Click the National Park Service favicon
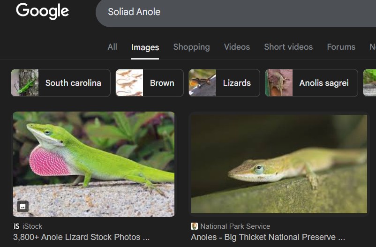 (x=194, y=226)
